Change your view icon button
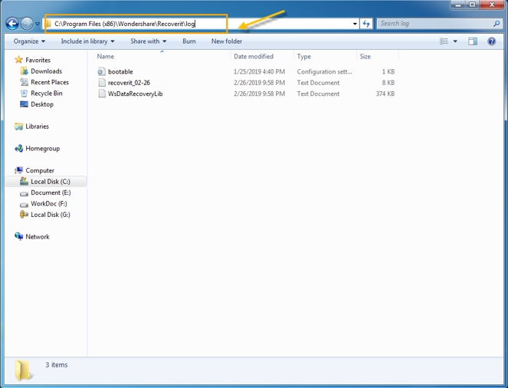This screenshot has width=508, height=388. point(444,41)
